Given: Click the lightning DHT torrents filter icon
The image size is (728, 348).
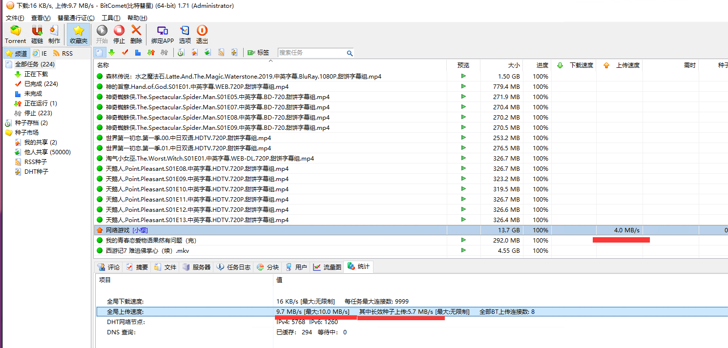Looking at the screenshot, I should click(234, 52).
